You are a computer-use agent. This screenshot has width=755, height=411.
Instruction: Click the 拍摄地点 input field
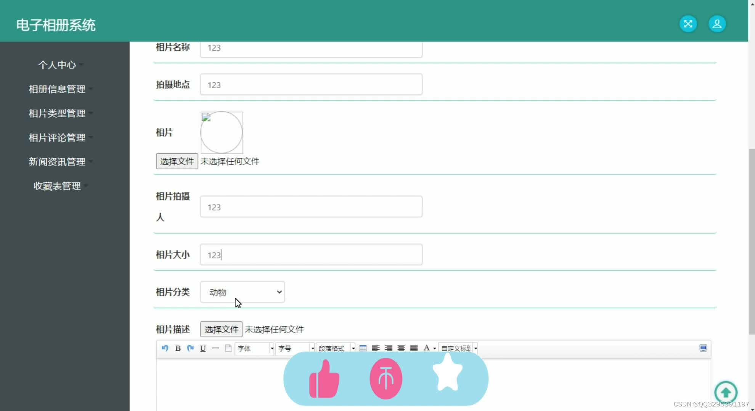[x=311, y=84]
